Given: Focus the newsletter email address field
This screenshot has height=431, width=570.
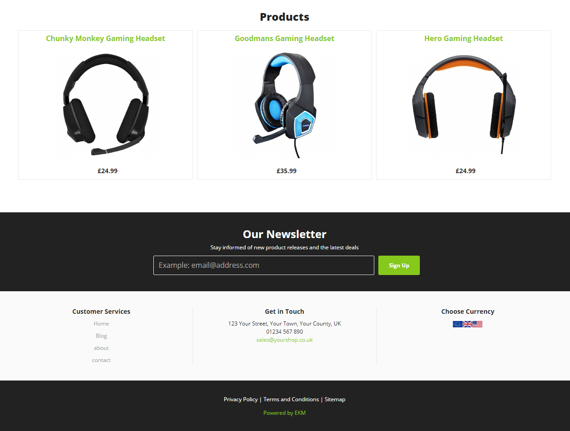Looking at the screenshot, I should pyautogui.click(x=264, y=265).
